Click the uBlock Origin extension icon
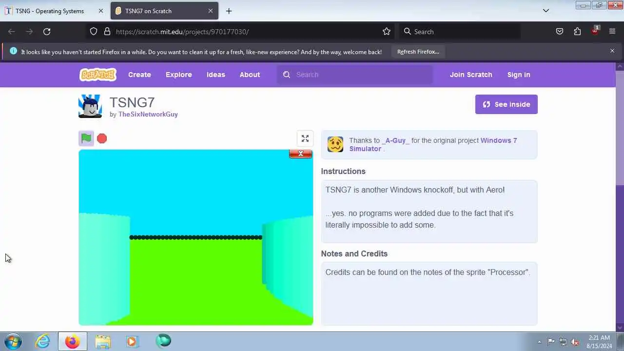The image size is (624, 351). 595,31
